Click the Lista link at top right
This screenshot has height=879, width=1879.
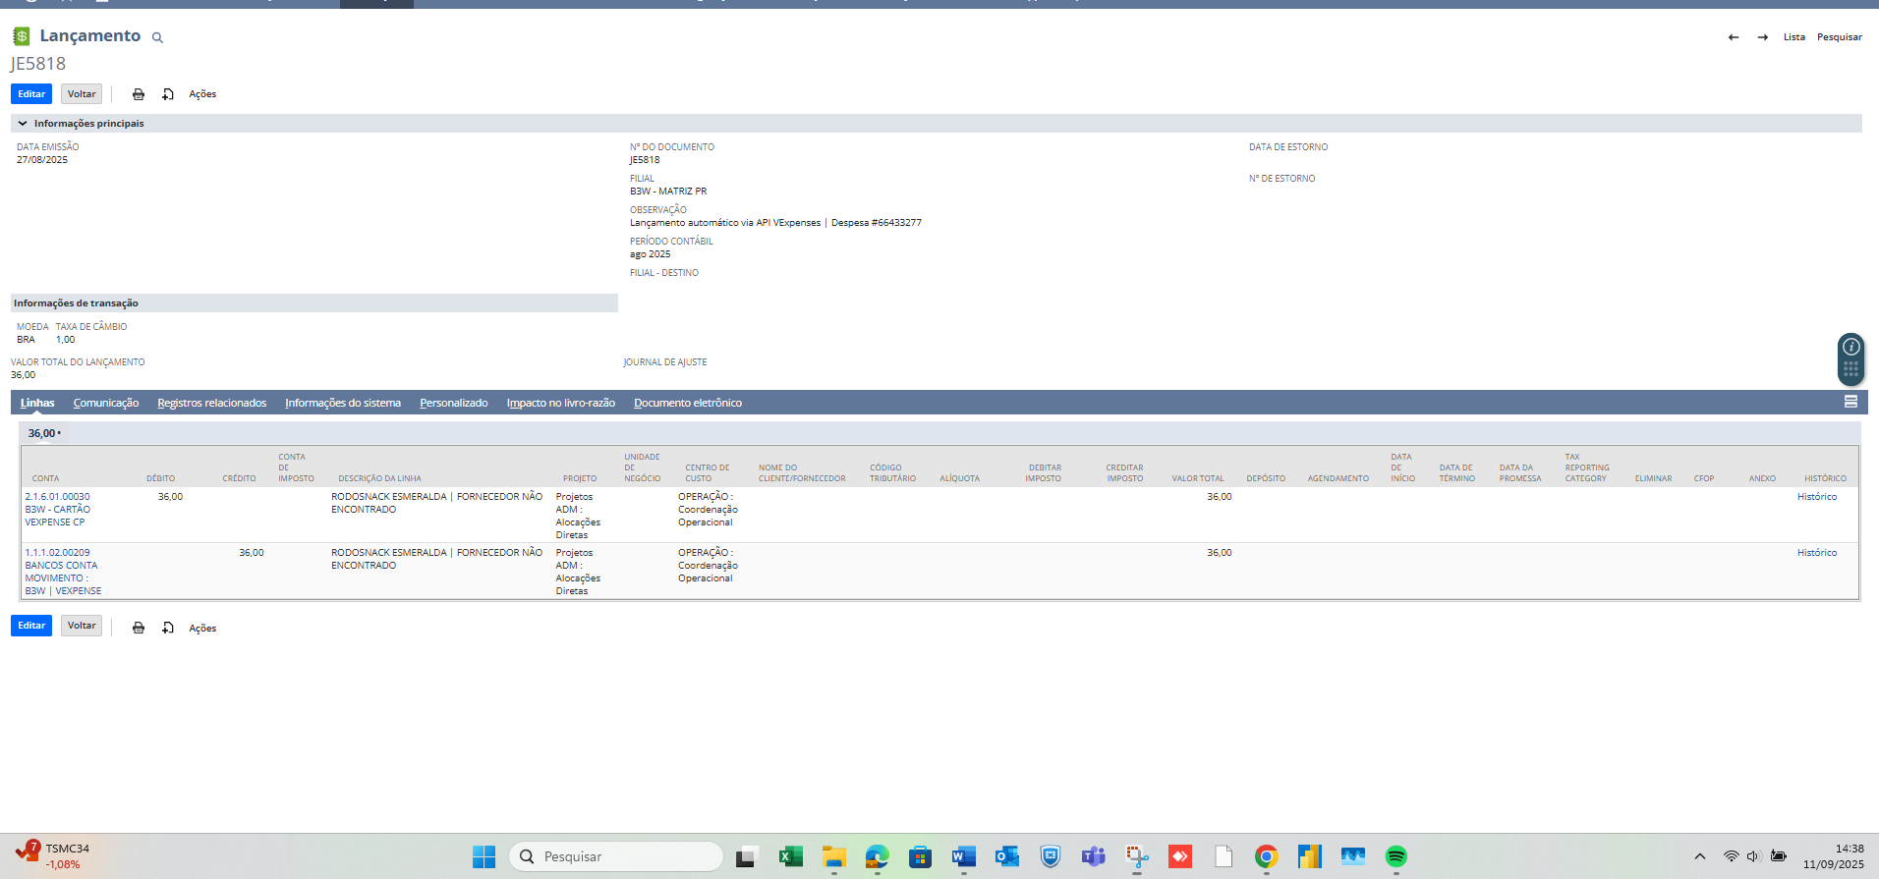coord(1794,37)
